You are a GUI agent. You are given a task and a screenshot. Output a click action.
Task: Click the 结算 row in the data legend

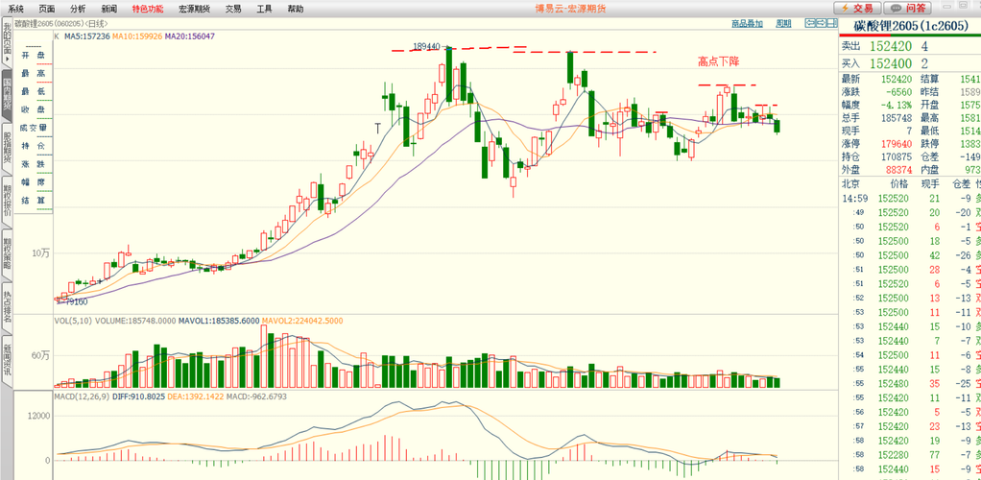click(x=34, y=201)
